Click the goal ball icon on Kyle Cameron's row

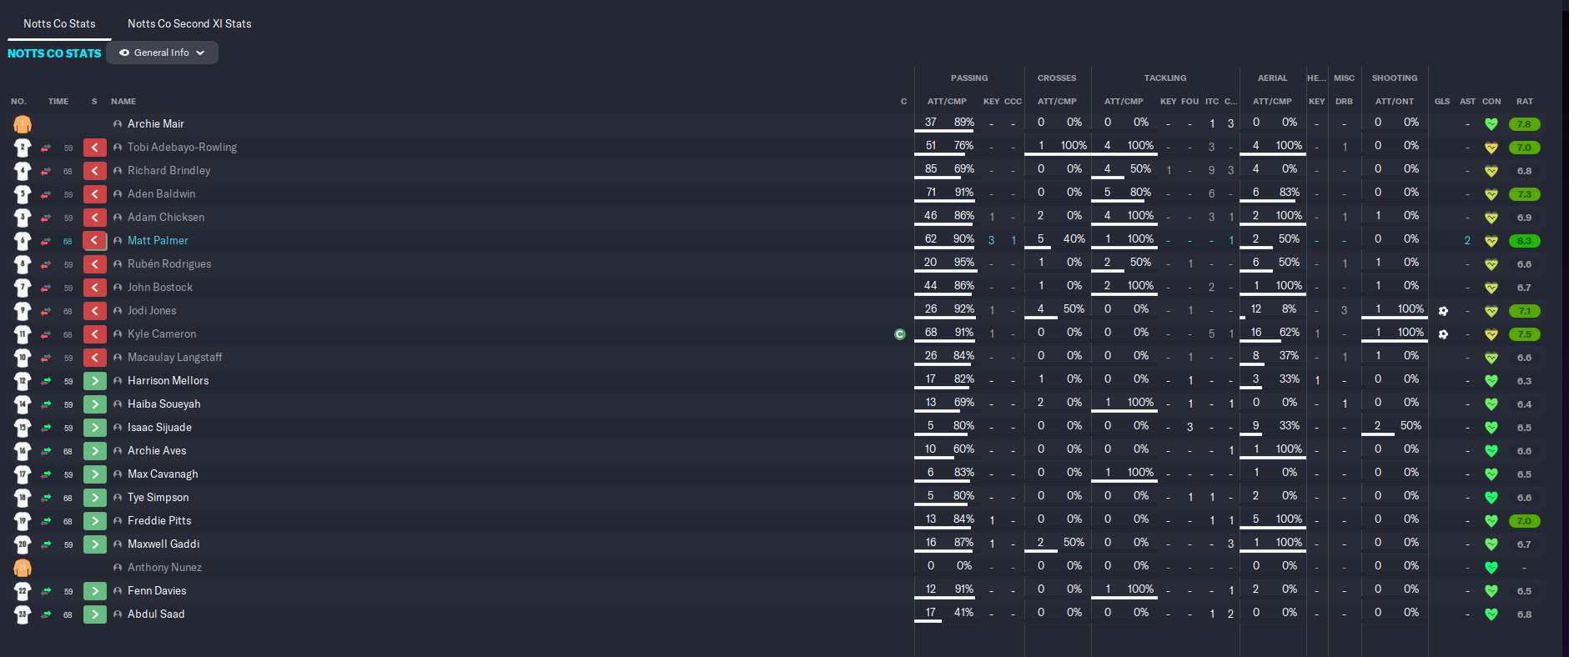point(1443,334)
